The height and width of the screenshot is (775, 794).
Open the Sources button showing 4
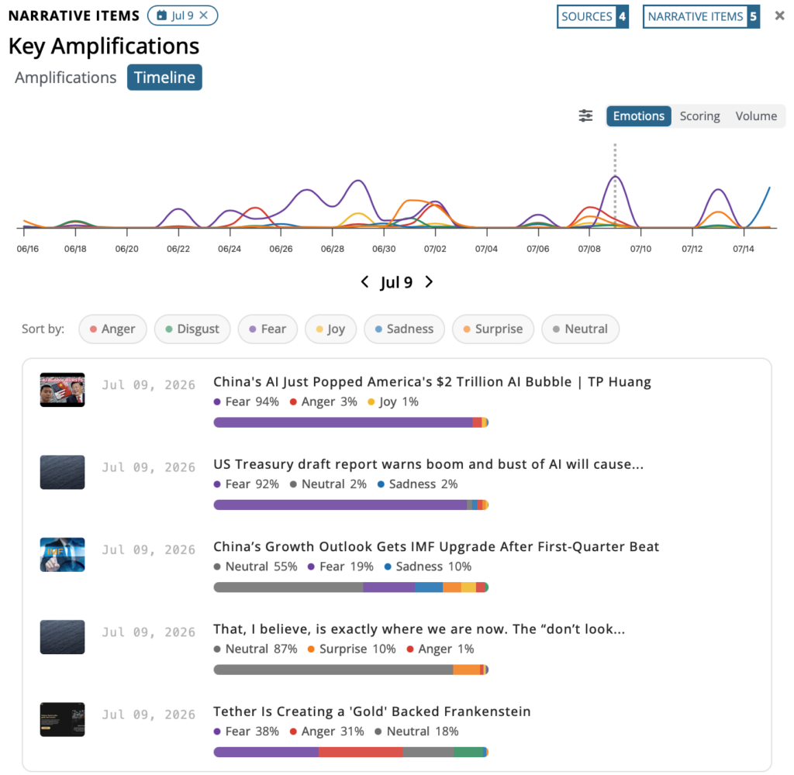[x=592, y=17]
